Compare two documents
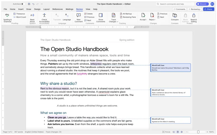 (175, 17)
